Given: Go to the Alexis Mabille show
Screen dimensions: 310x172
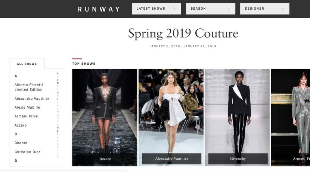Looking at the screenshot, I should (x=27, y=107).
